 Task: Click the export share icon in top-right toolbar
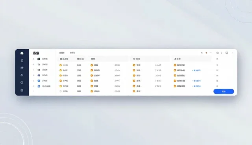click(227, 53)
